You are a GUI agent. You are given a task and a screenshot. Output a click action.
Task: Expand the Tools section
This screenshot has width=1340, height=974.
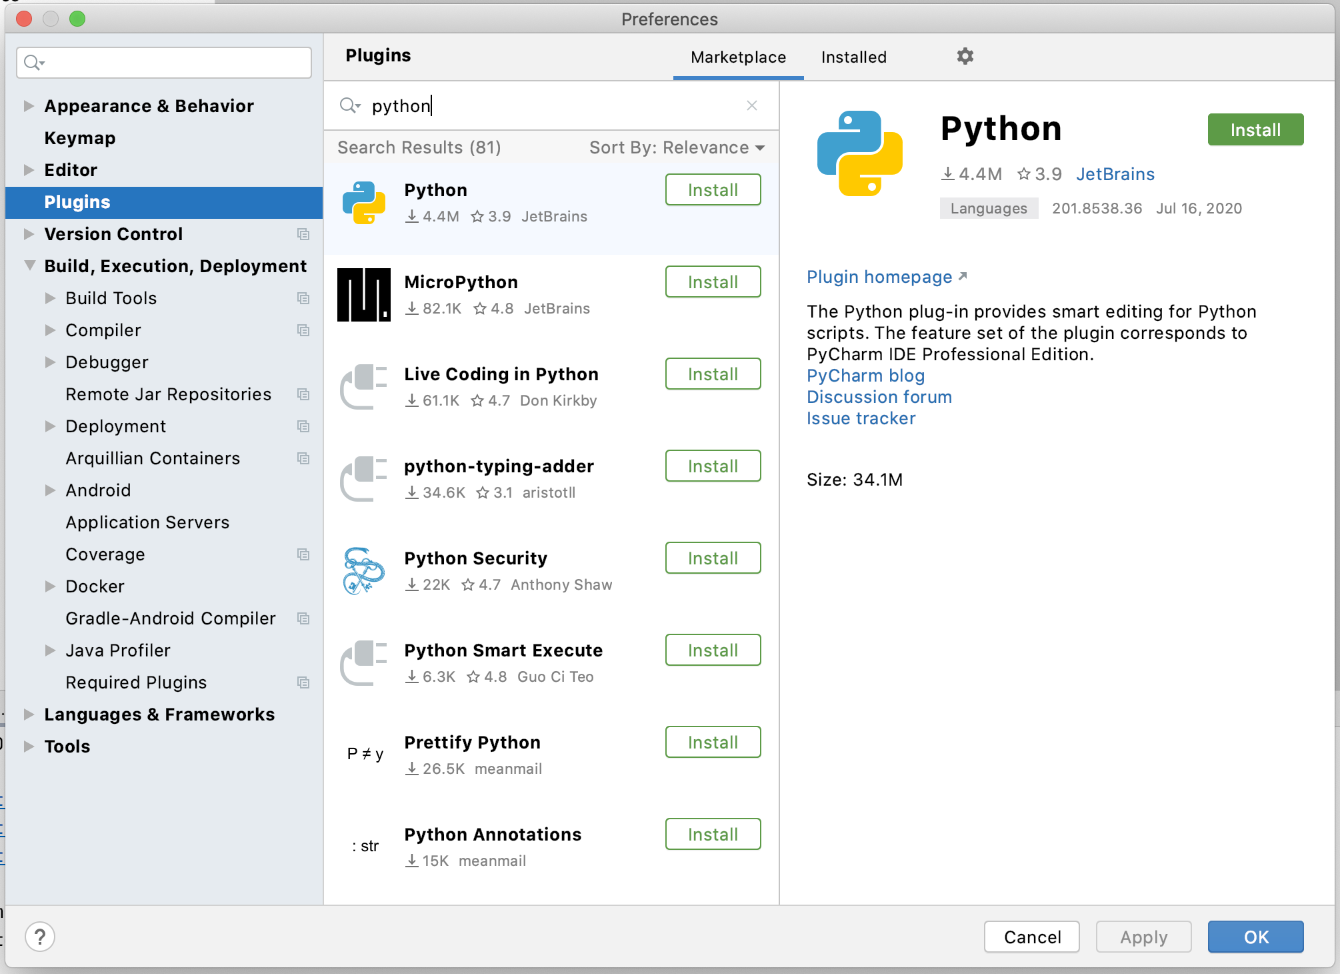tap(29, 747)
